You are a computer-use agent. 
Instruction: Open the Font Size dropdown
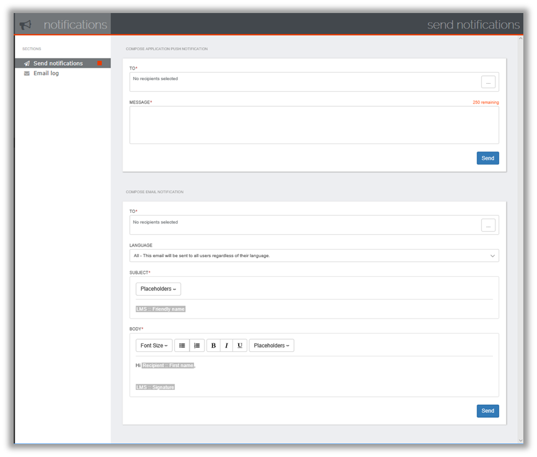154,345
